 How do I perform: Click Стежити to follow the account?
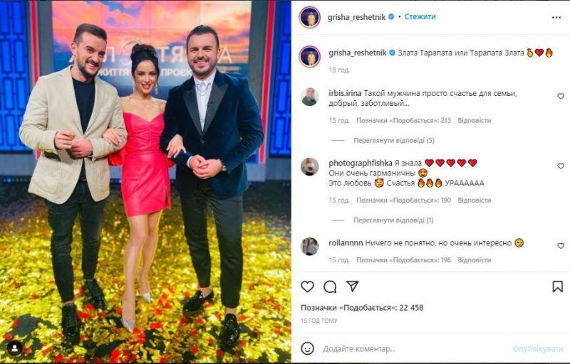click(420, 16)
